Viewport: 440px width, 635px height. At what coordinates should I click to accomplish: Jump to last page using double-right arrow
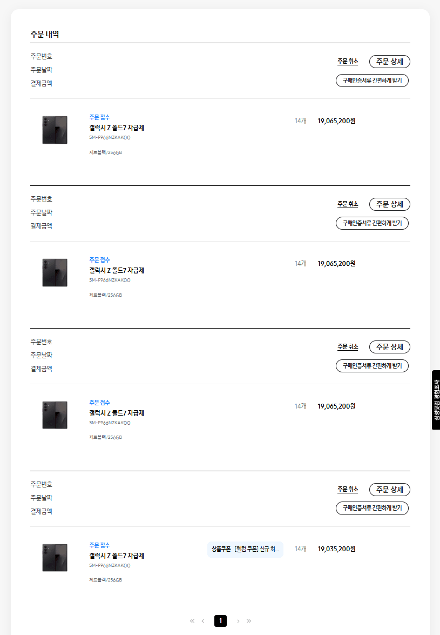[249, 621]
